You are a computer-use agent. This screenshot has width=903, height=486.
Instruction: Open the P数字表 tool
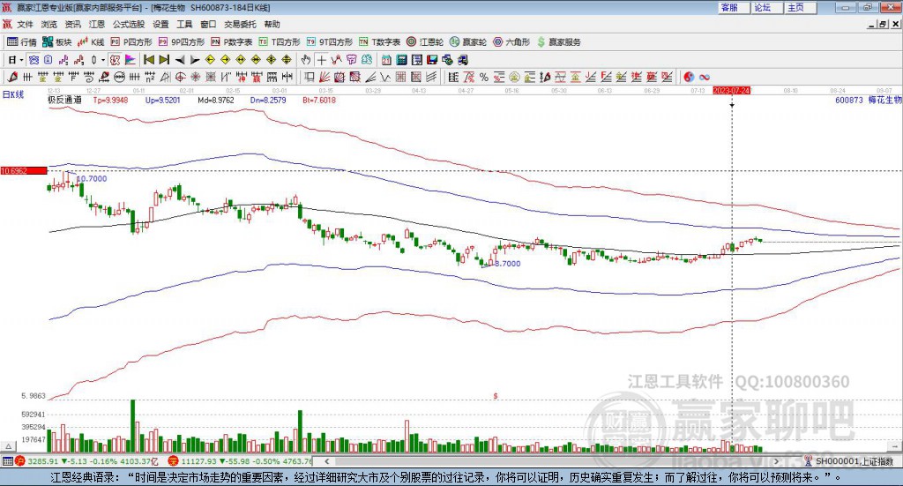(x=232, y=42)
